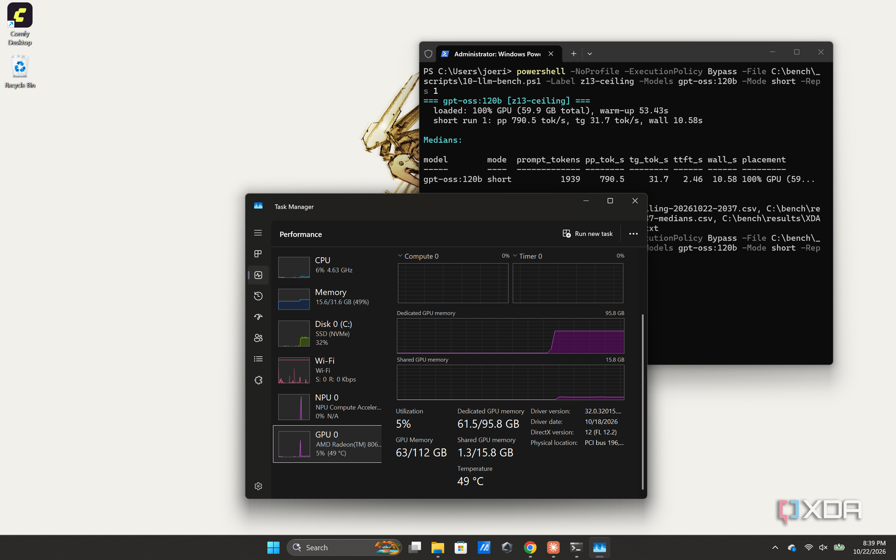Open Microsoft Store from taskbar
The height and width of the screenshot is (560, 896).
coord(461,548)
